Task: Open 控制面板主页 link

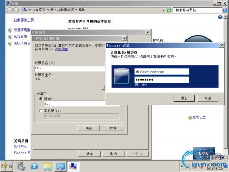Action: click(x=24, y=20)
